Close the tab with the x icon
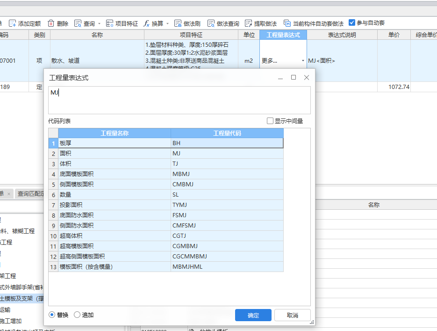This screenshot has width=437, height=331. coord(9,194)
